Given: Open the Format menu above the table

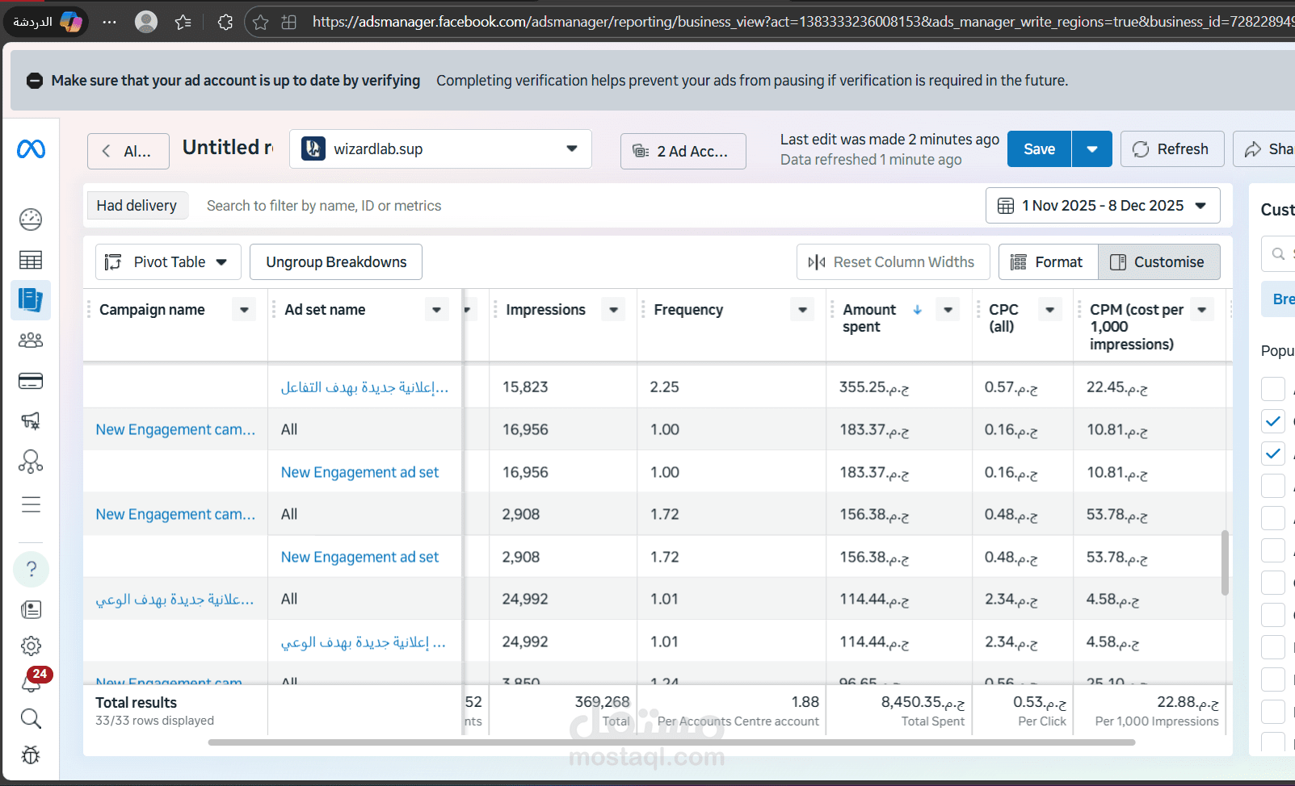Looking at the screenshot, I should 1048,261.
